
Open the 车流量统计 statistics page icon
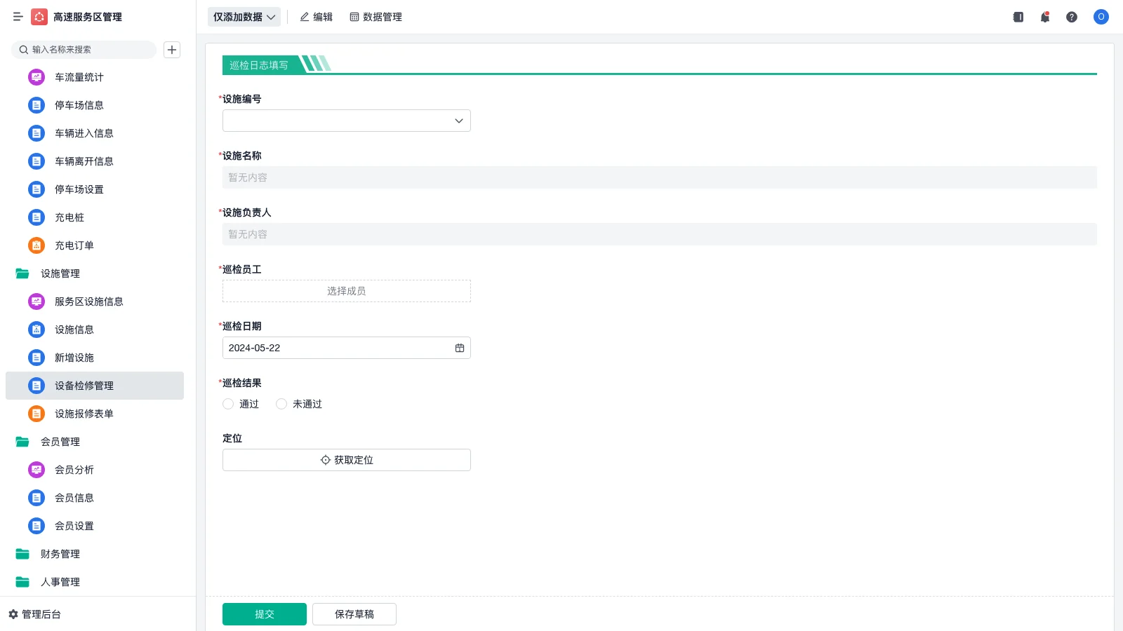[36, 77]
